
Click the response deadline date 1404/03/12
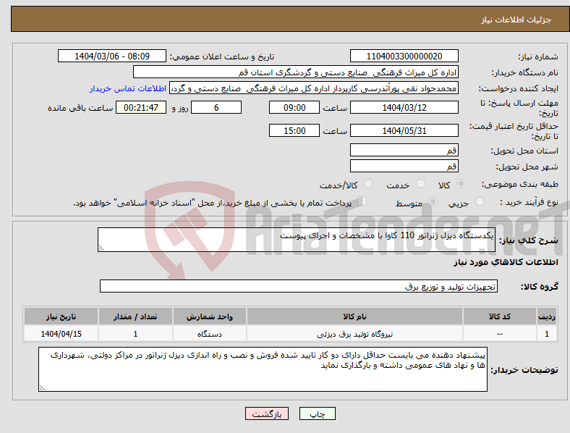click(404, 107)
